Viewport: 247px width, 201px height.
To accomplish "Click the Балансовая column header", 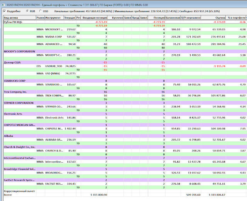I will click(173, 18).
